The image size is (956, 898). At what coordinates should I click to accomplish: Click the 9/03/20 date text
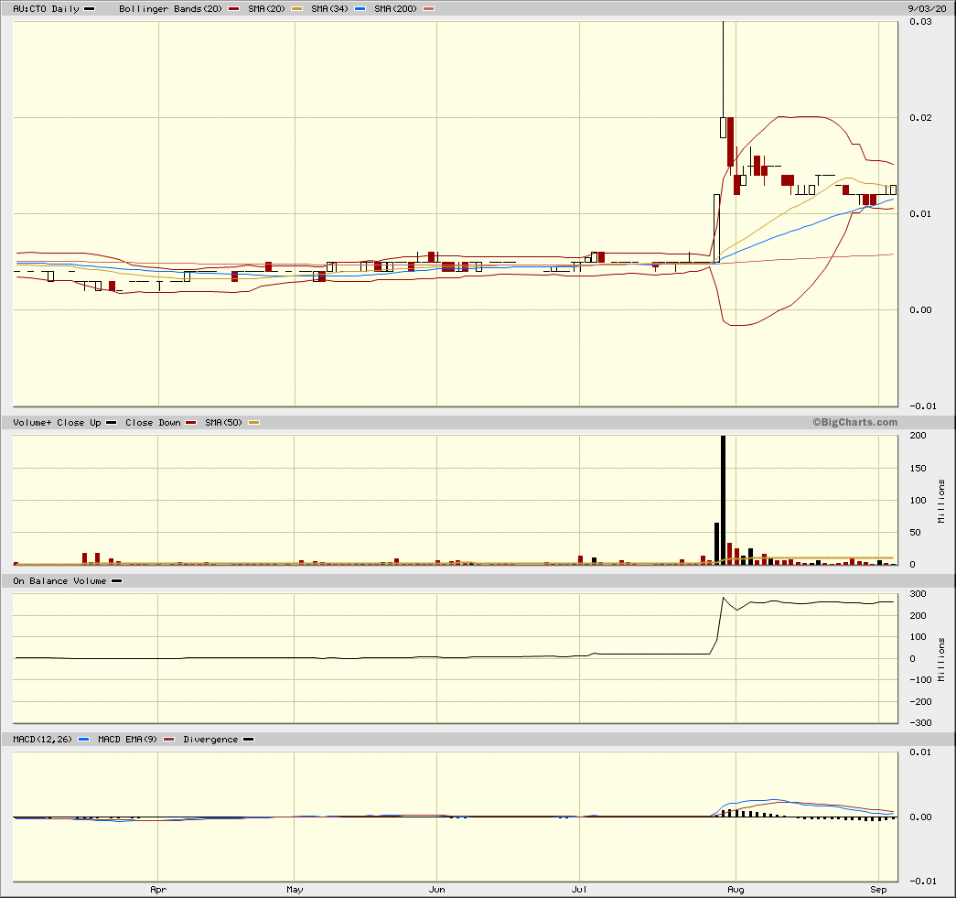click(927, 8)
